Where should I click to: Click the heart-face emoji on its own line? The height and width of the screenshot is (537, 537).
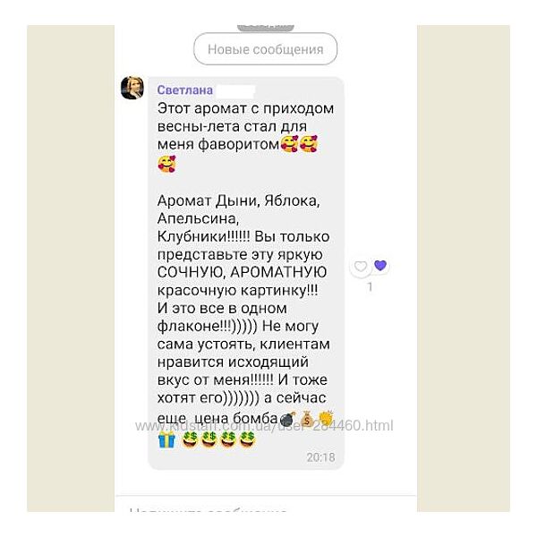coord(166,164)
